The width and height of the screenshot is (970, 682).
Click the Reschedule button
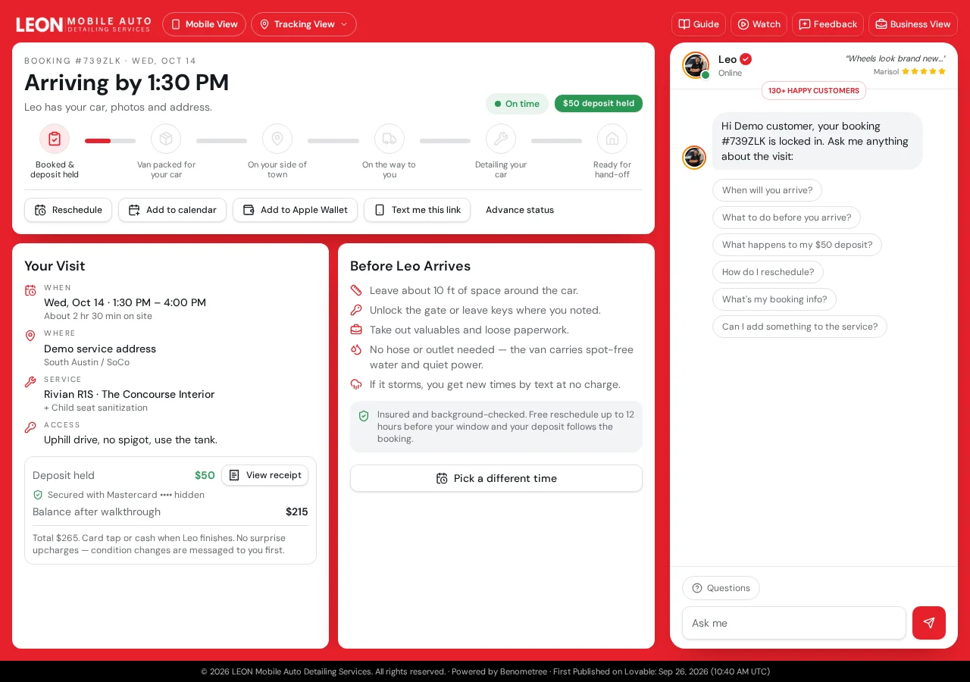tap(68, 210)
